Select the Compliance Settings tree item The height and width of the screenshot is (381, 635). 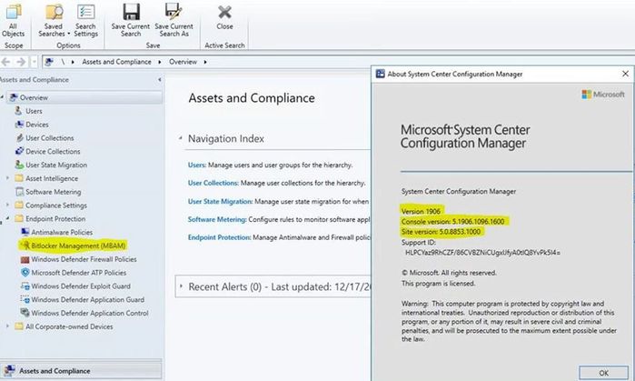(x=56, y=206)
